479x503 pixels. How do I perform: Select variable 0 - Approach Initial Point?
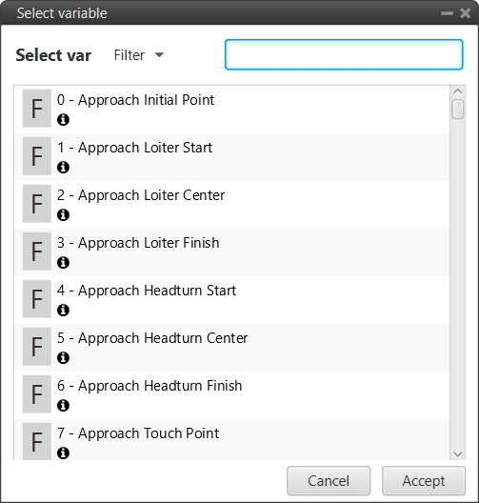pyautogui.click(x=232, y=109)
